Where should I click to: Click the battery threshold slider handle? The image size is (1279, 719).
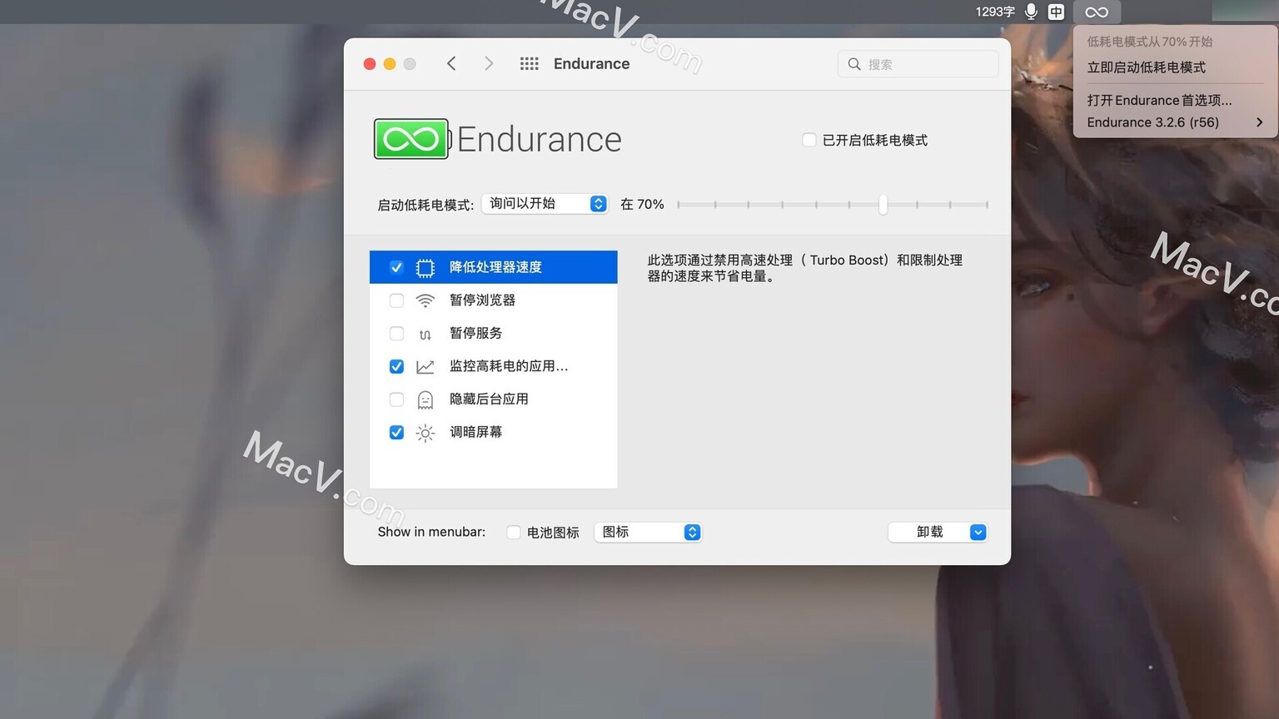click(x=883, y=204)
